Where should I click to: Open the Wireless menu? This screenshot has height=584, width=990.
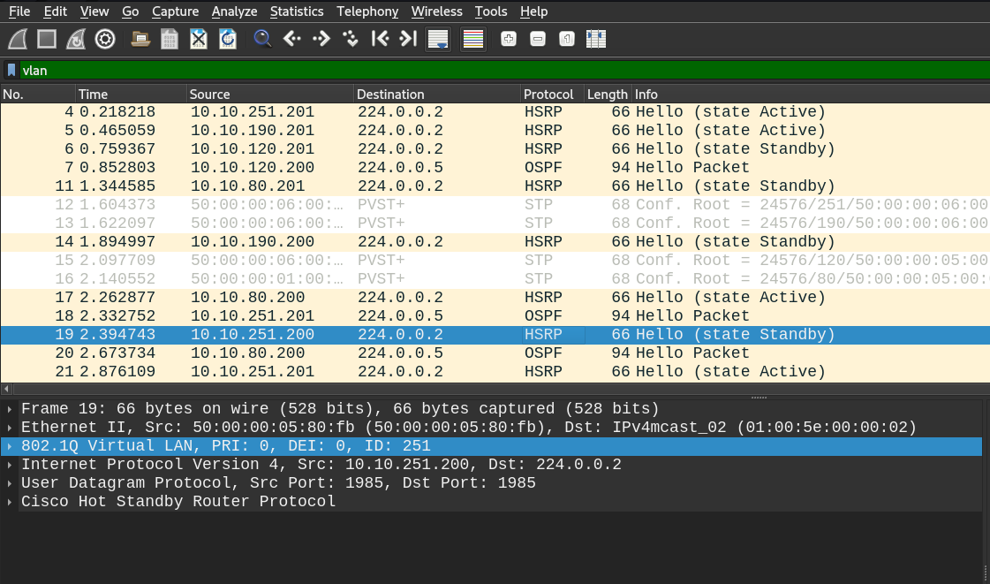[x=436, y=11]
